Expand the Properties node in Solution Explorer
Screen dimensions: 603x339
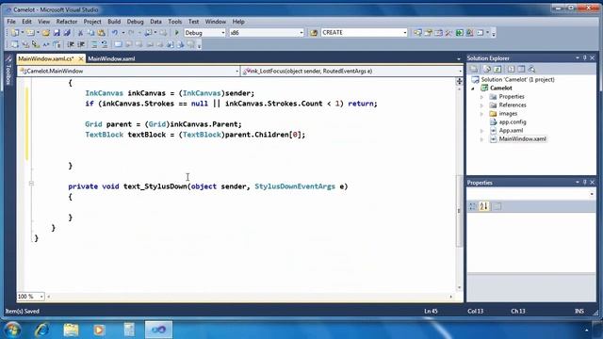click(x=481, y=97)
